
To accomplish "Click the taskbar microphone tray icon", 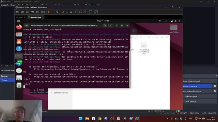I will click(185, 119).
